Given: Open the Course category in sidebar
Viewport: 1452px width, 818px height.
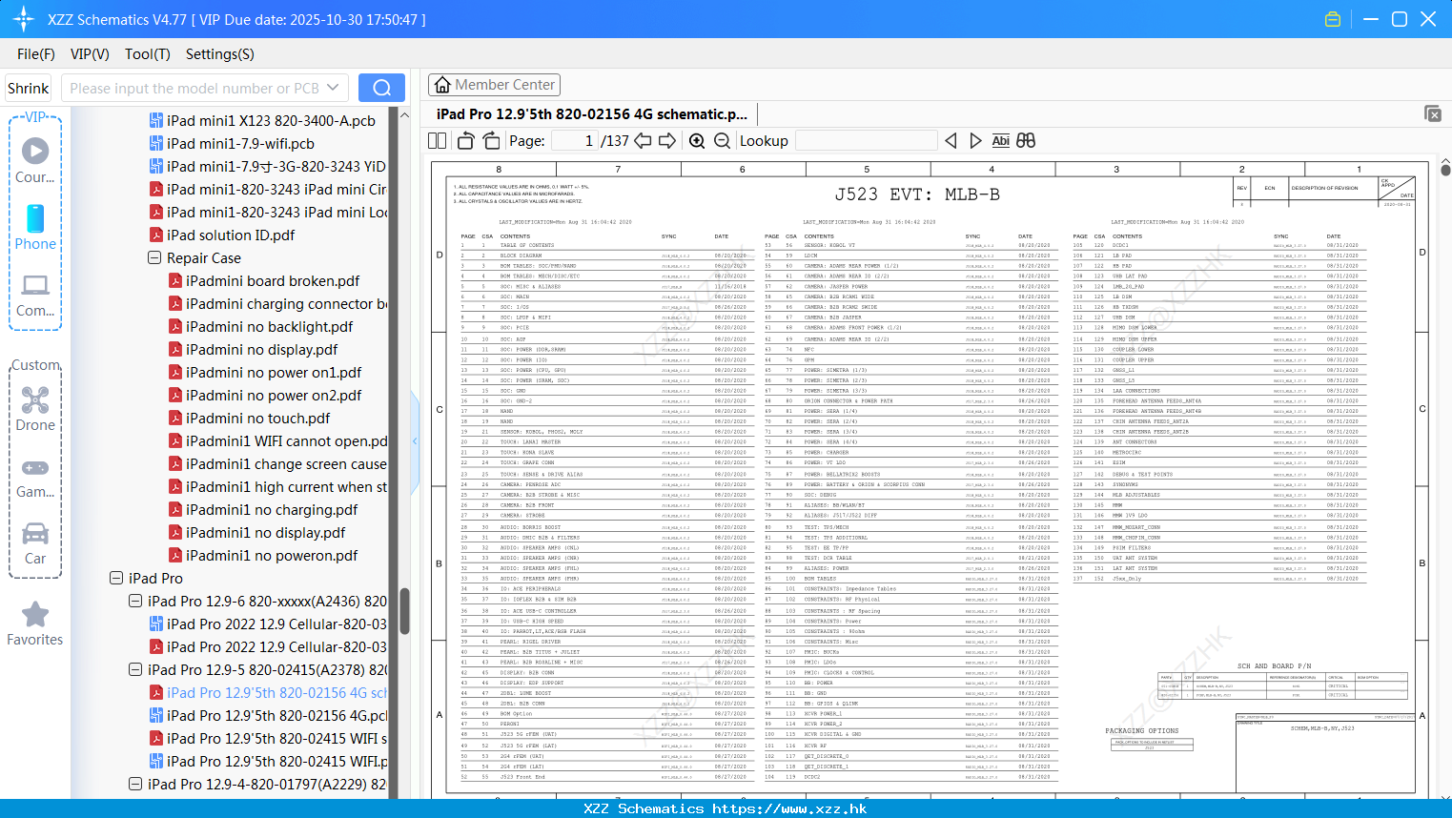Looking at the screenshot, I should coord(35,160).
